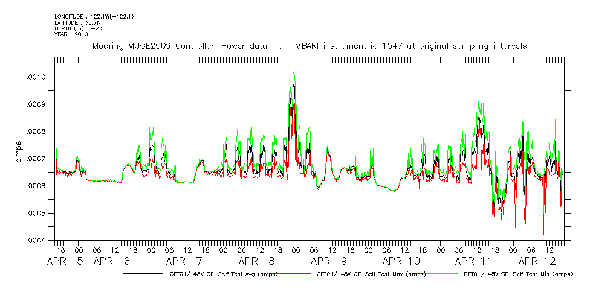Select the APR 5 date label
This screenshot has height=304, width=610.
pos(64,262)
